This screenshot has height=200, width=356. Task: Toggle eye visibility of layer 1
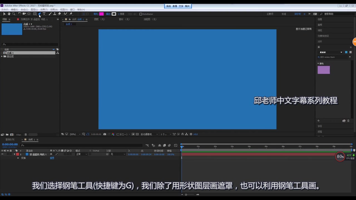2,154
